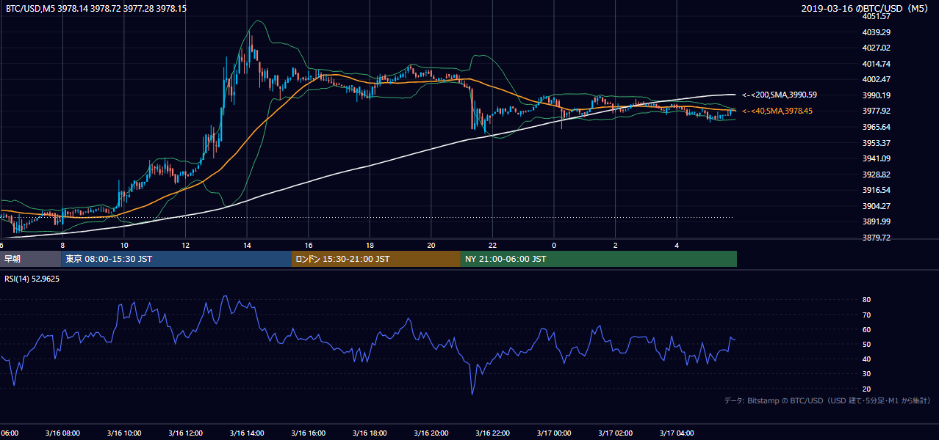The image size is (939, 440).
Task: Click the 東京 08:00-15:30 JST session bar
Action: (x=176, y=259)
